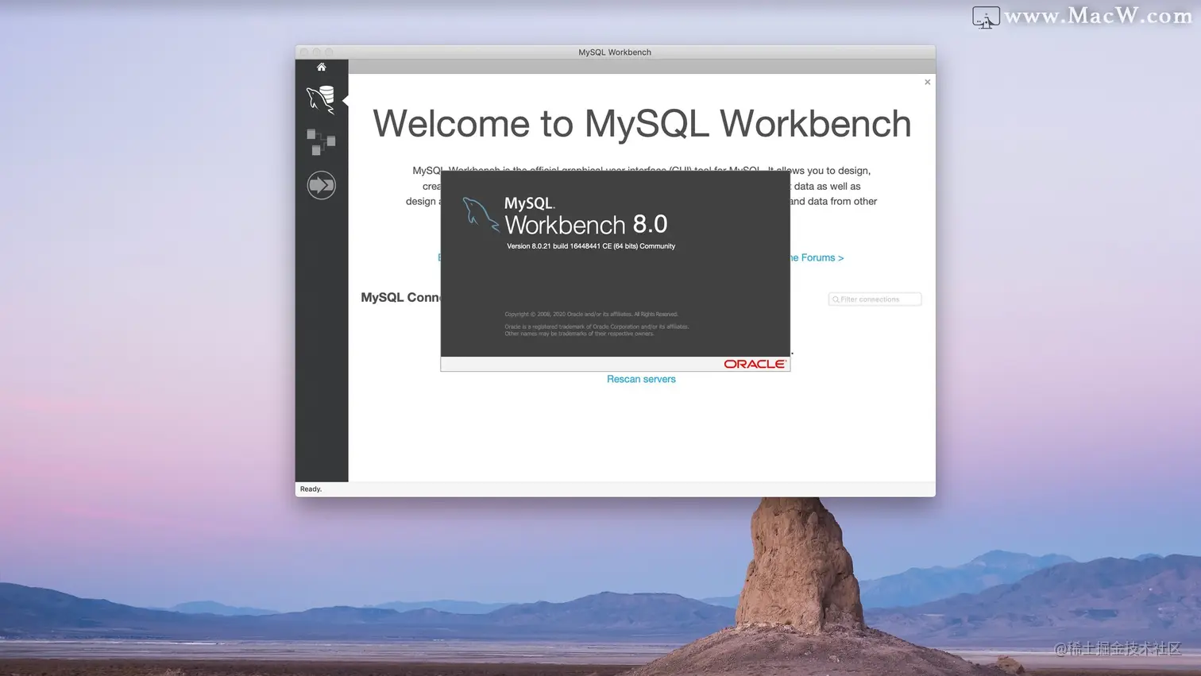Open the Home tab icon
This screenshot has height=676, width=1201.
[321, 67]
